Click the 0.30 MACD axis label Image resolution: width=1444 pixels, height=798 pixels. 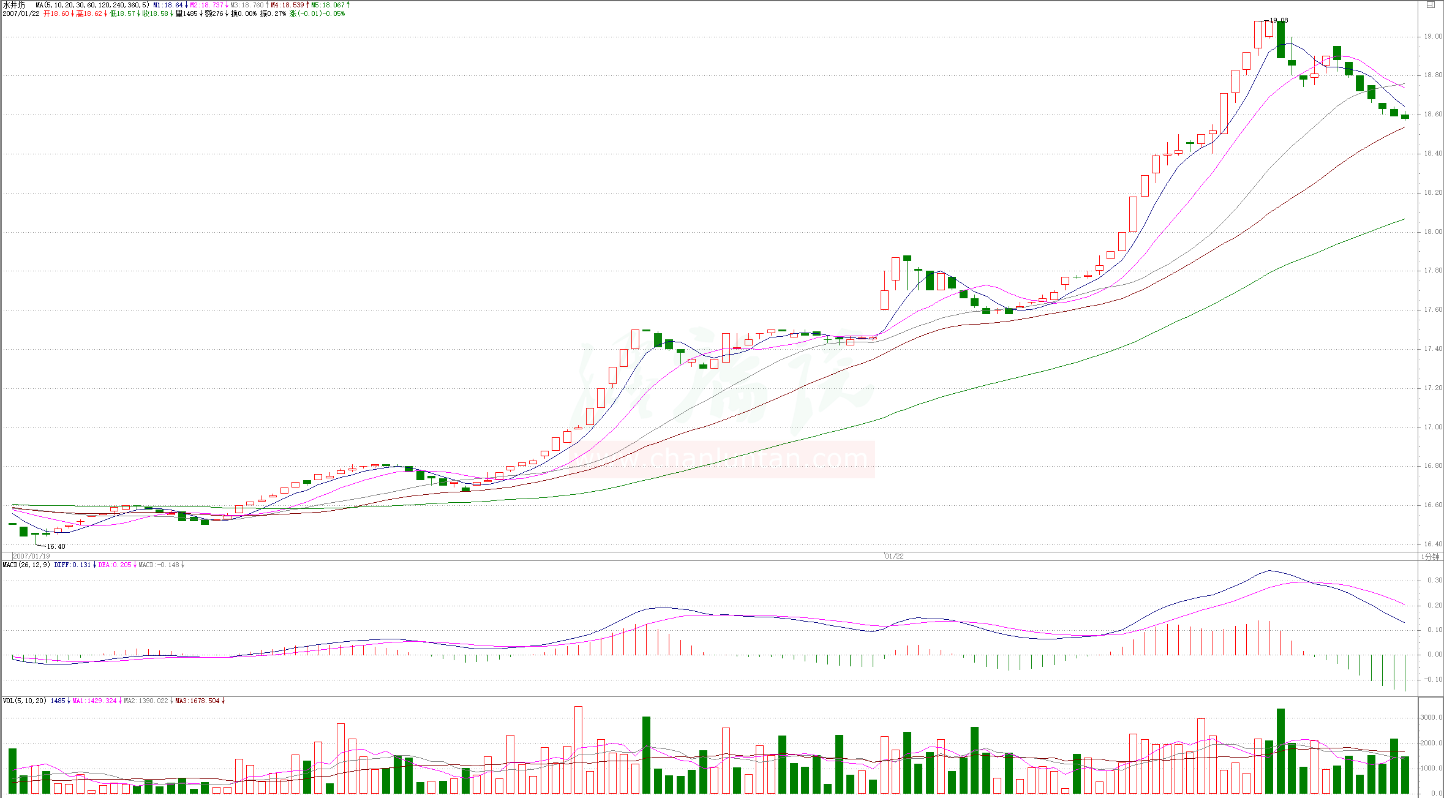coord(1435,580)
